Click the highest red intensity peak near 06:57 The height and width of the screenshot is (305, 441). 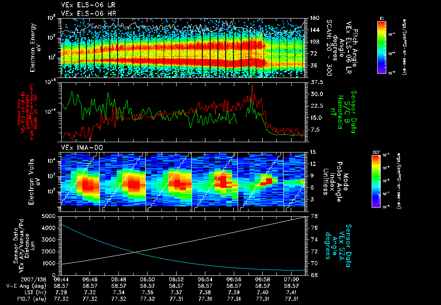click(x=252, y=85)
